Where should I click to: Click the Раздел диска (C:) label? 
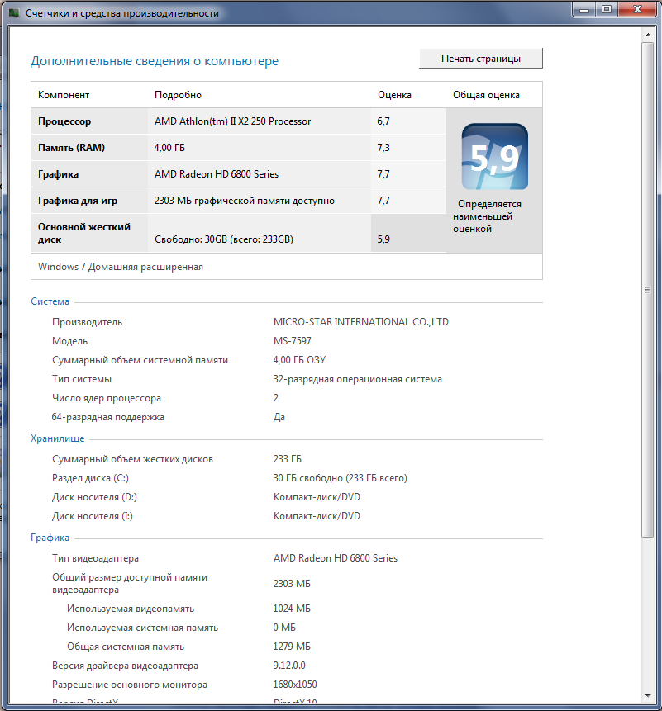pyautogui.click(x=90, y=478)
